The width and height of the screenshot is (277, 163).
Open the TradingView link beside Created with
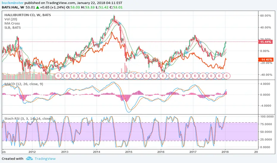pyautogui.click(x=45, y=159)
